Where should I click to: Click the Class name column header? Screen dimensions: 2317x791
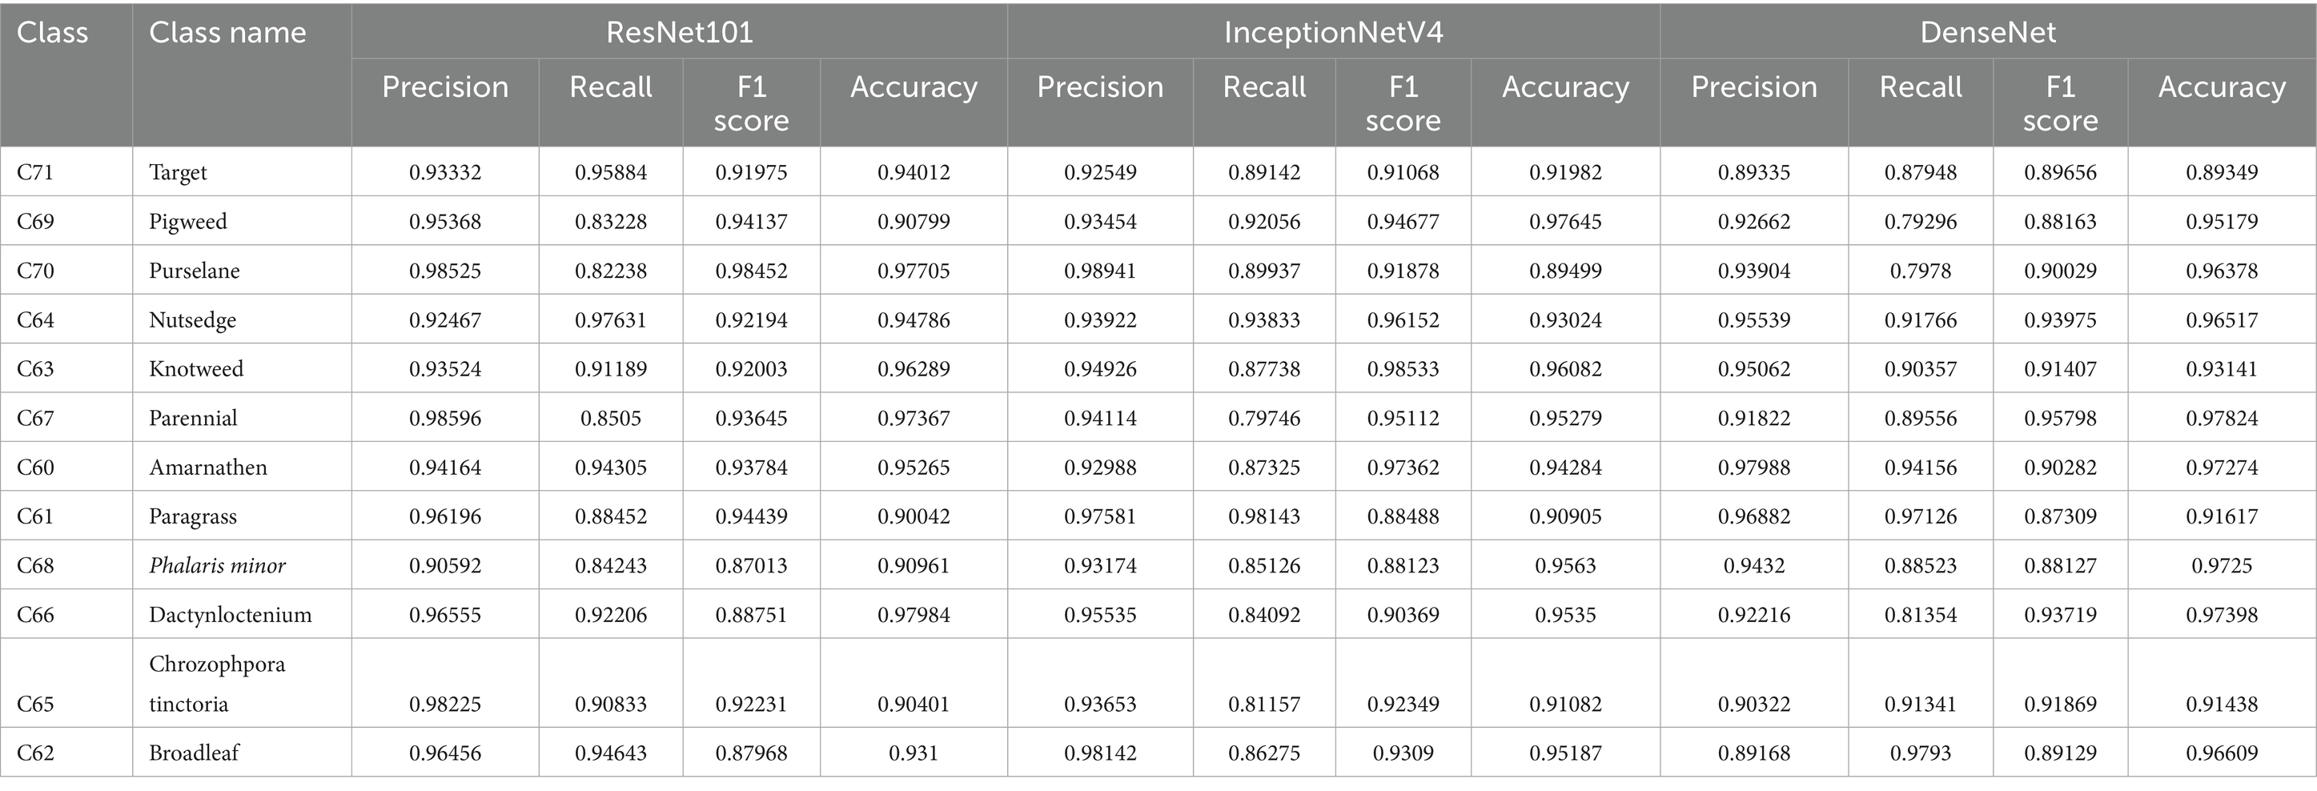(227, 32)
